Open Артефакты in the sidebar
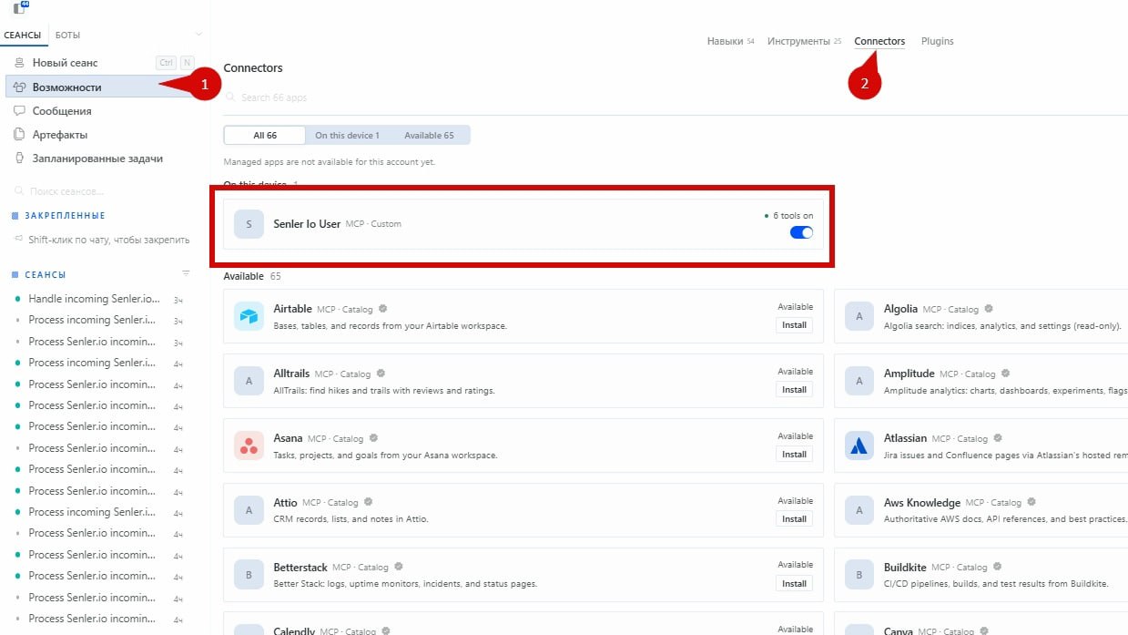This screenshot has width=1128, height=635. pos(101,134)
